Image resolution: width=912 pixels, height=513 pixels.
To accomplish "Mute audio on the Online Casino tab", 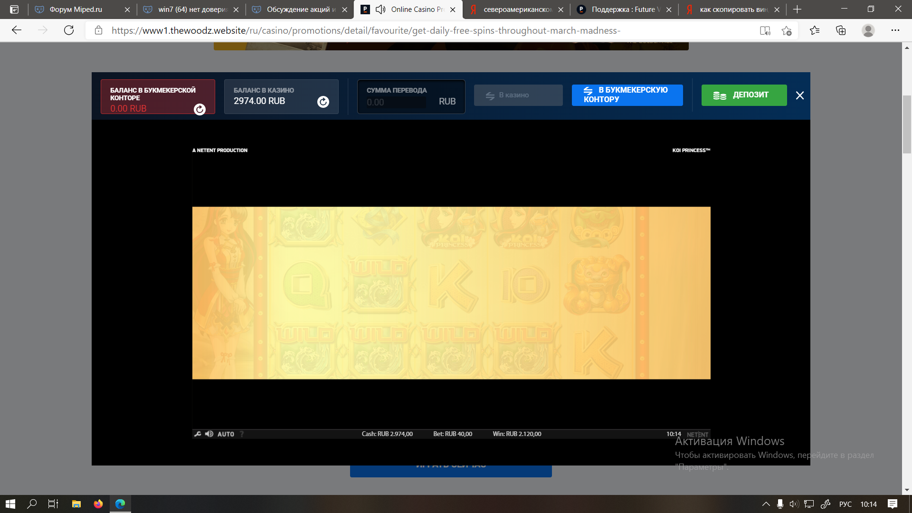I will point(380,9).
